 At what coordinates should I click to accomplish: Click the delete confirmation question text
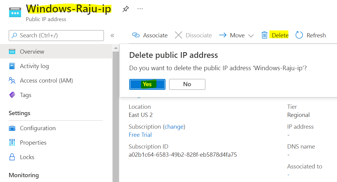[x=218, y=68]
